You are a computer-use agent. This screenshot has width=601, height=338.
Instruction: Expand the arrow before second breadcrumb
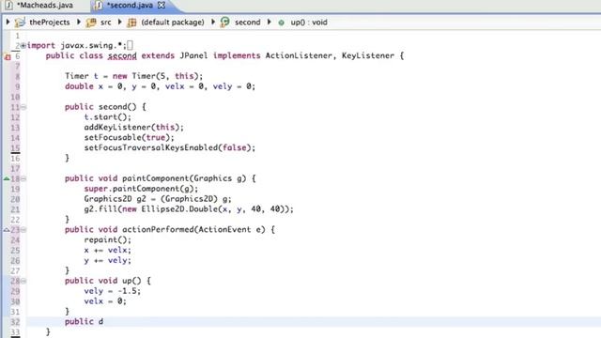click(x=213, y=22)
